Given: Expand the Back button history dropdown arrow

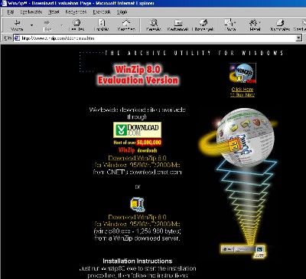Looking at the screenshot, I should [x=31, y=25].
